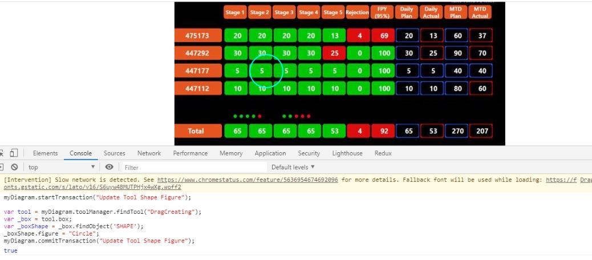Select the MTD Plan column header
This screenshot has height=260, width=592.
tap(456, 13)
